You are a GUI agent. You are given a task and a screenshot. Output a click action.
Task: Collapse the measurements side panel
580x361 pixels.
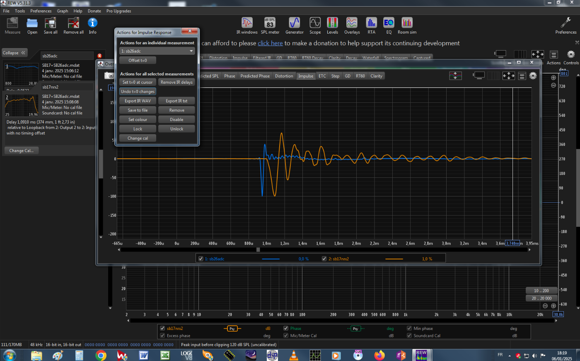click(15, 53)
